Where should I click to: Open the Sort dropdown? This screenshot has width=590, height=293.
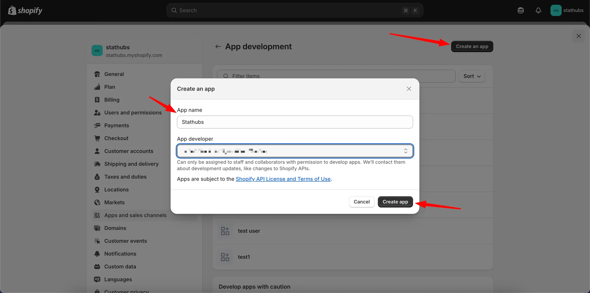pos(472,76)
